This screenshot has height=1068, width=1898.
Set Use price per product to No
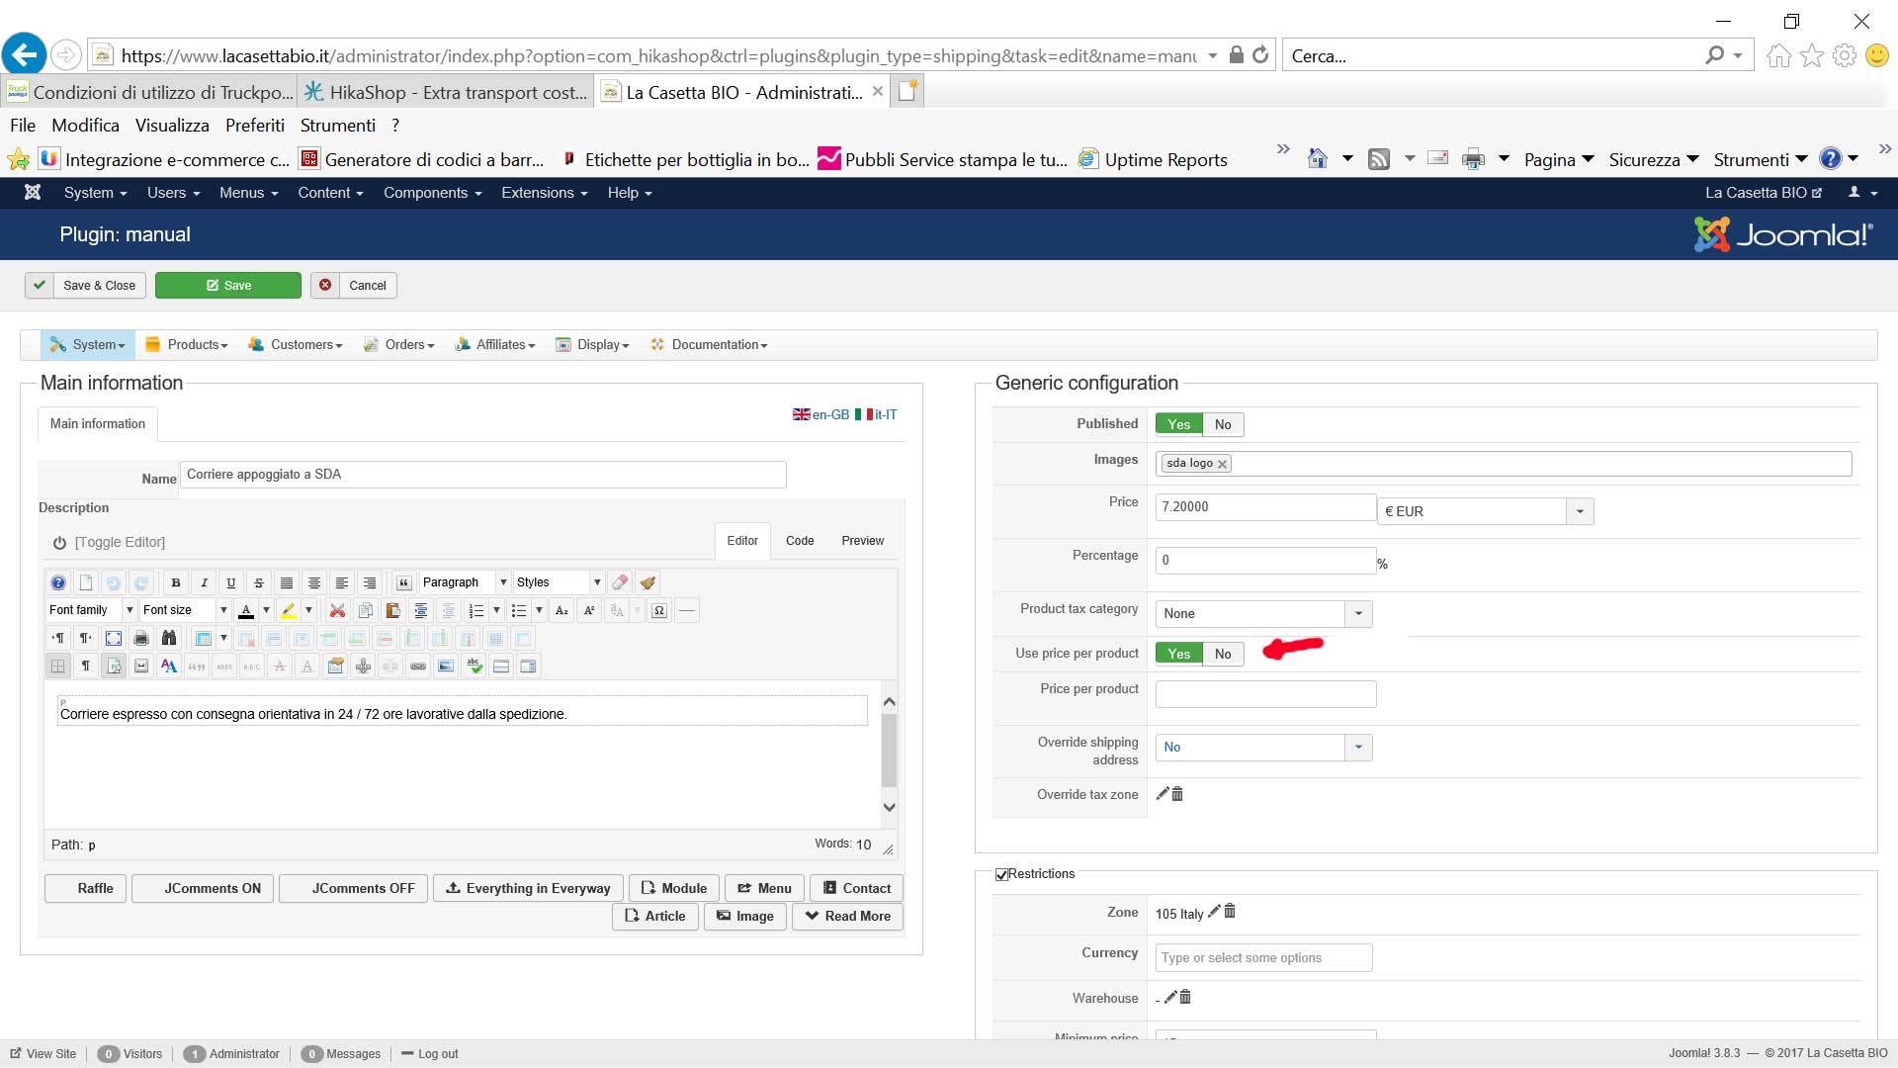pyautogui.click(x=1223, y=654)
